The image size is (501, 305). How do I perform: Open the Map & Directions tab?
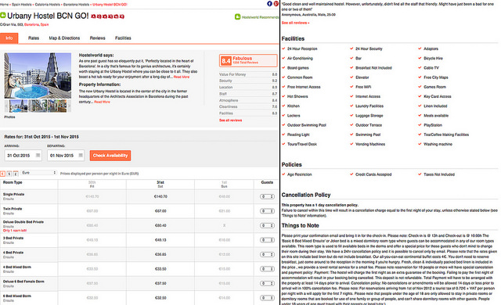64,38
